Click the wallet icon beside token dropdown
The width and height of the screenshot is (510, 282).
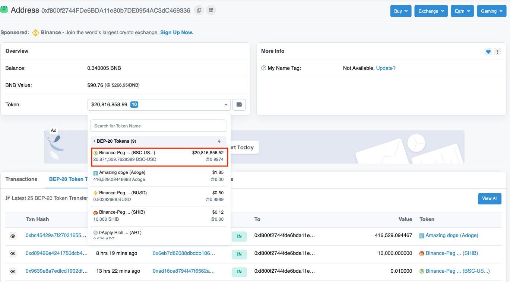click(239, 105)
